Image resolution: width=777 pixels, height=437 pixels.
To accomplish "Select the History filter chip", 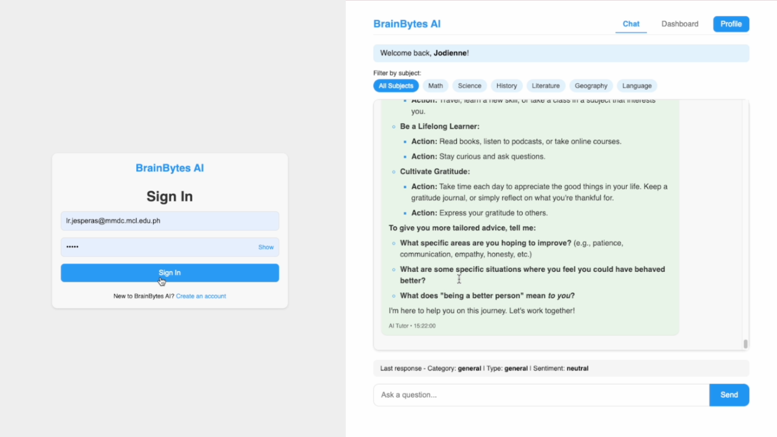I will 506,86.
